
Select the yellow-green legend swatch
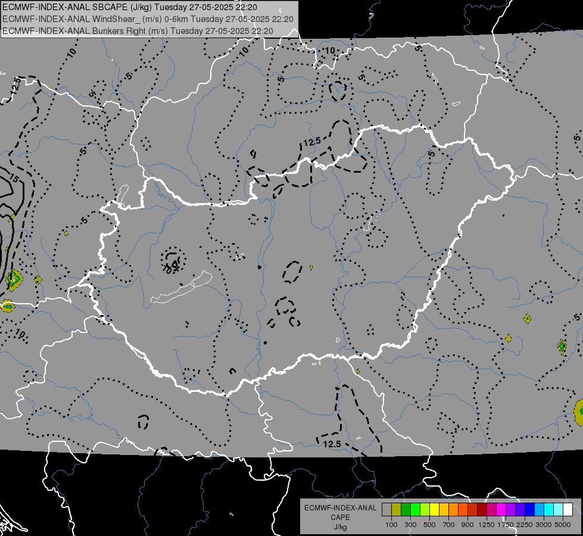[425, 510]
